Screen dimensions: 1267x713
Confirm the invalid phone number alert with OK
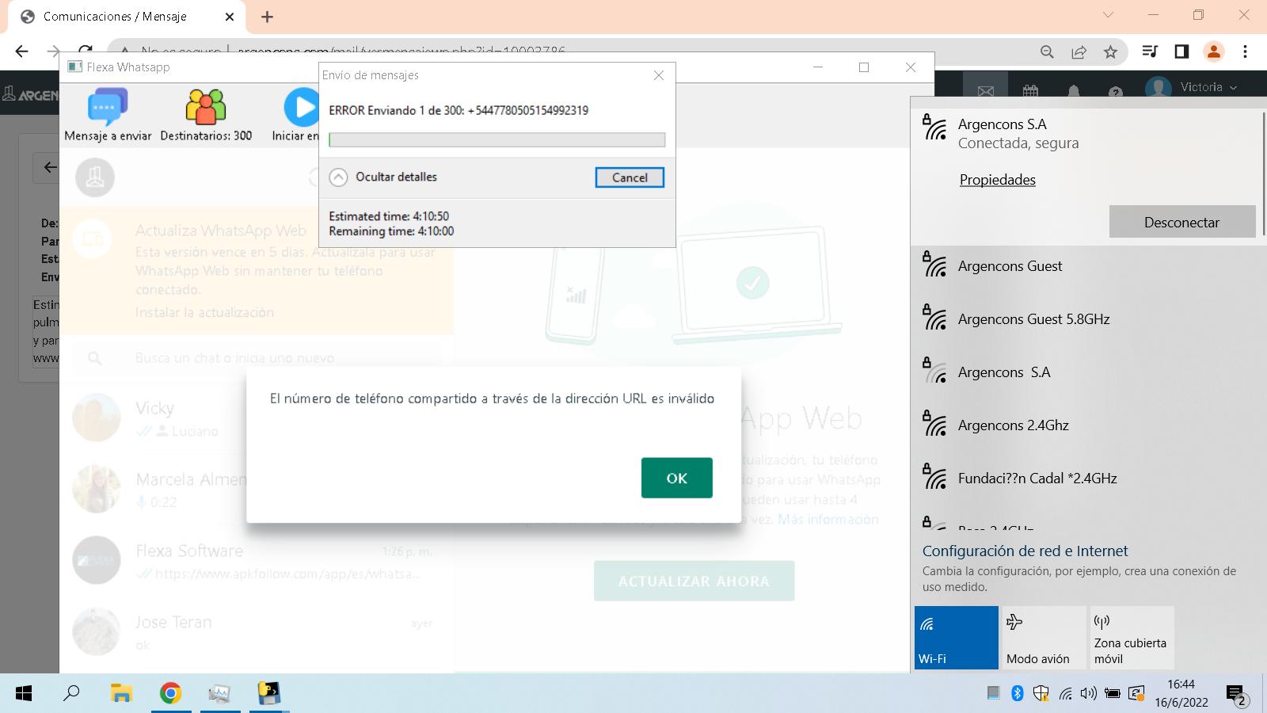tap(677, 478)
